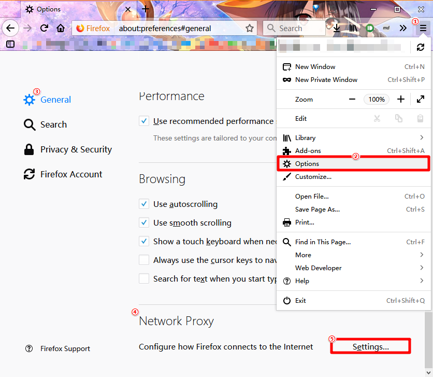This screenshot has height=377, width=433.
Task: Reset zoom using the 100% button
Action: [377, 99]
